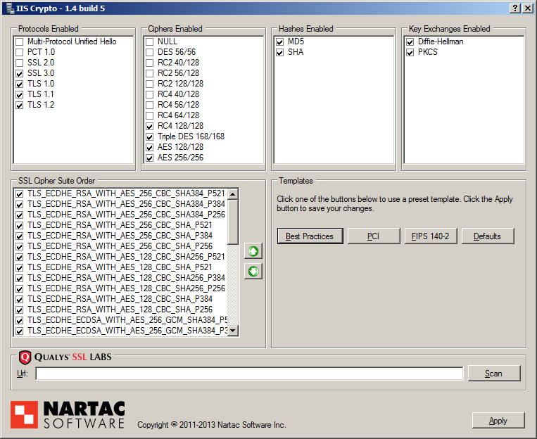Click the Url input field

[249, 374]
